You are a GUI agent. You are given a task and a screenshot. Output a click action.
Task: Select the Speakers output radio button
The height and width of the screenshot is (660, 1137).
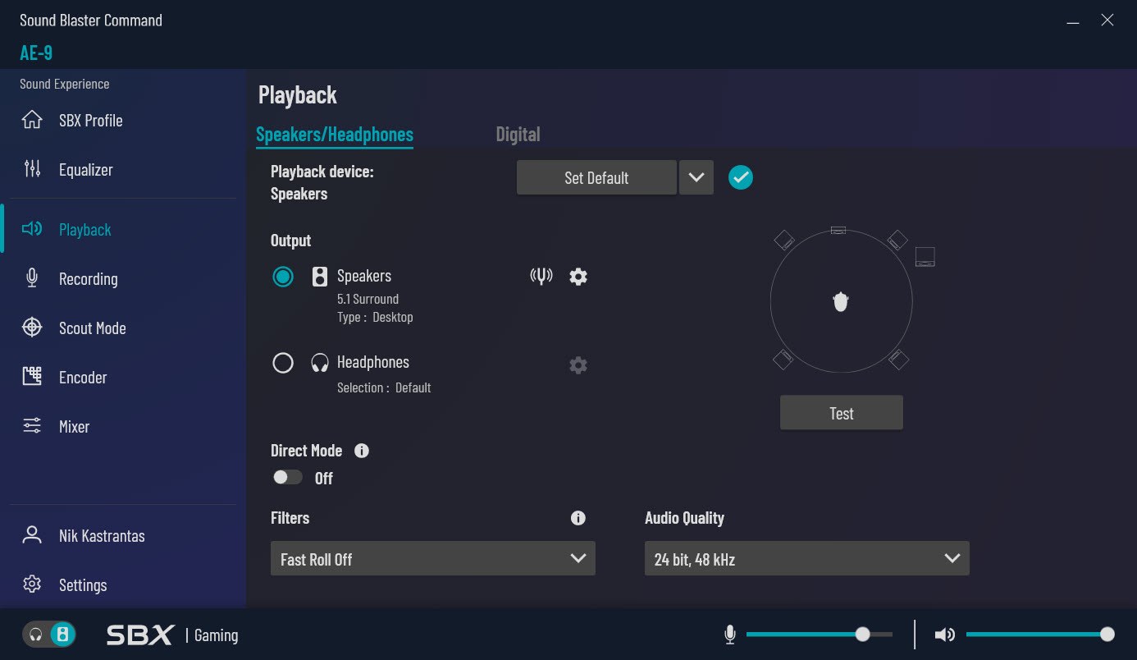[283, 277]
